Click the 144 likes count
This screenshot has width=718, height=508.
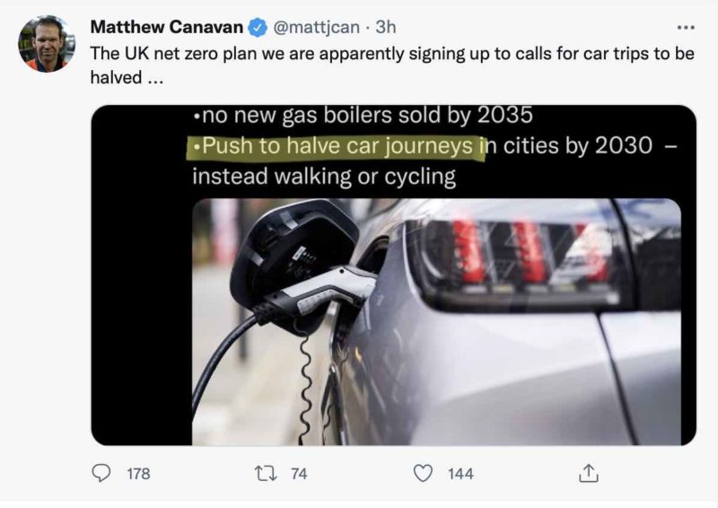pos(460,474)
